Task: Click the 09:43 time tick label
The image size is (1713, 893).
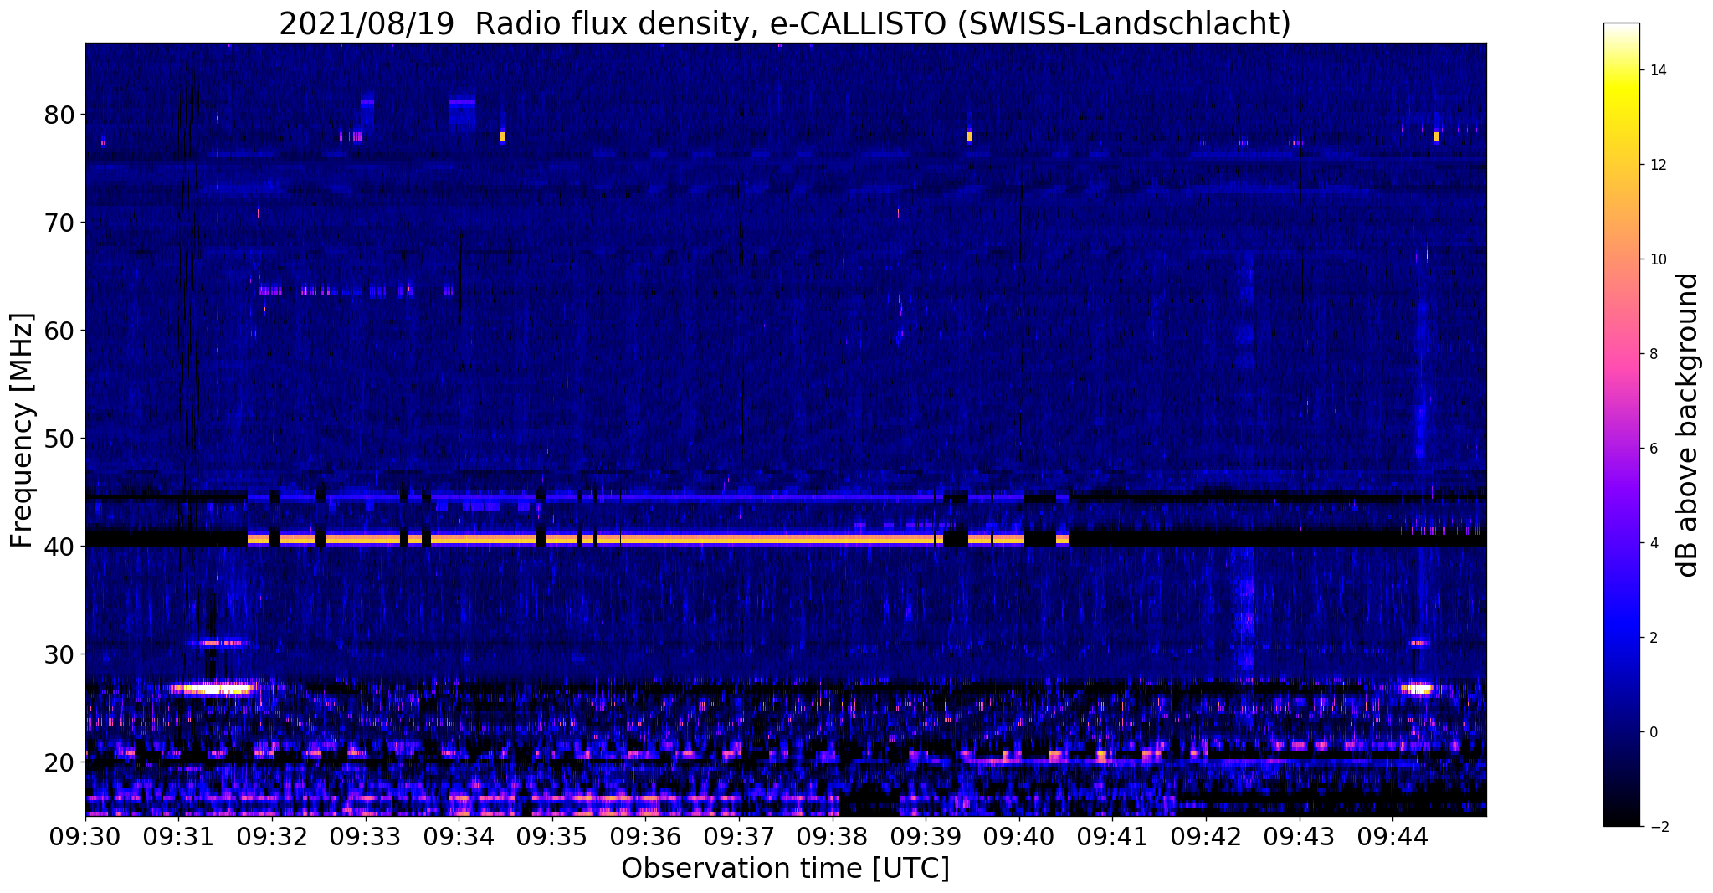Action: tap(1300, 835)
